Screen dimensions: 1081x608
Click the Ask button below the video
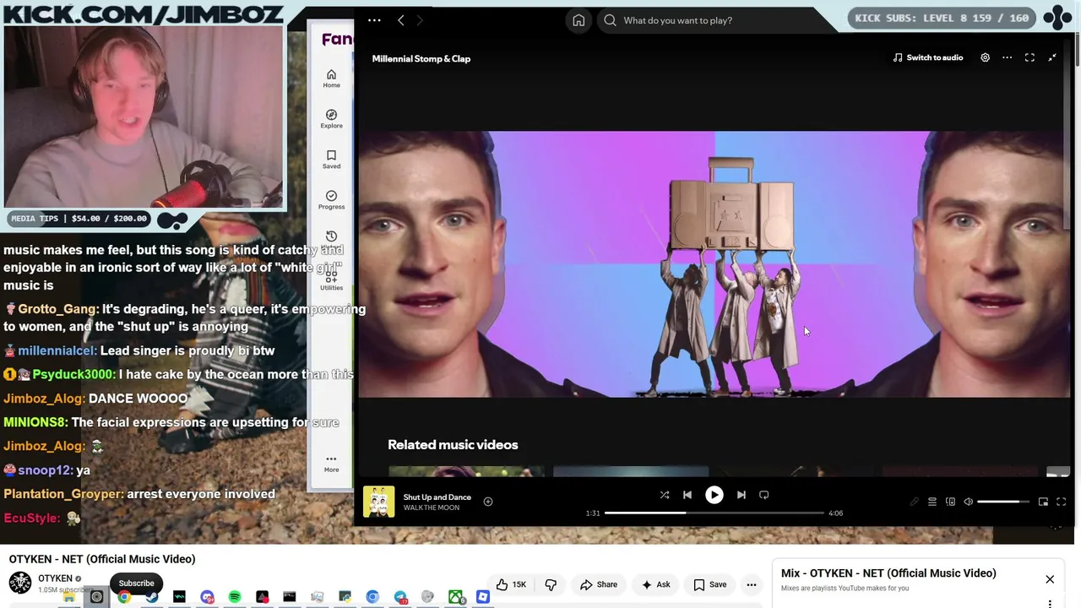point(656,584)
